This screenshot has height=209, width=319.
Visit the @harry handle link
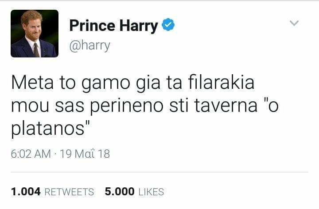point(89,46)
